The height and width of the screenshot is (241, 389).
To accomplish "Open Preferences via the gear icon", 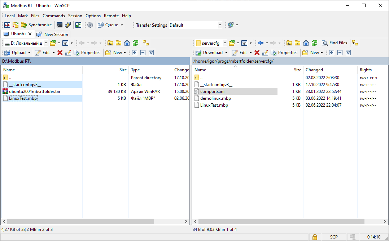I will point(90,25).
